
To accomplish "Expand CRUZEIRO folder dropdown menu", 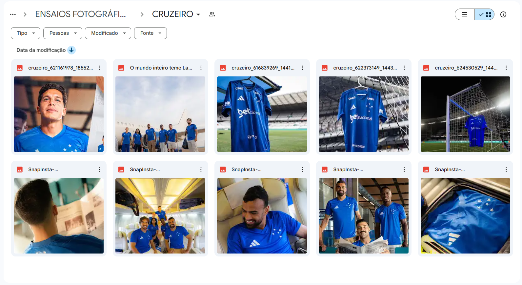I will [x=198, y=14].
